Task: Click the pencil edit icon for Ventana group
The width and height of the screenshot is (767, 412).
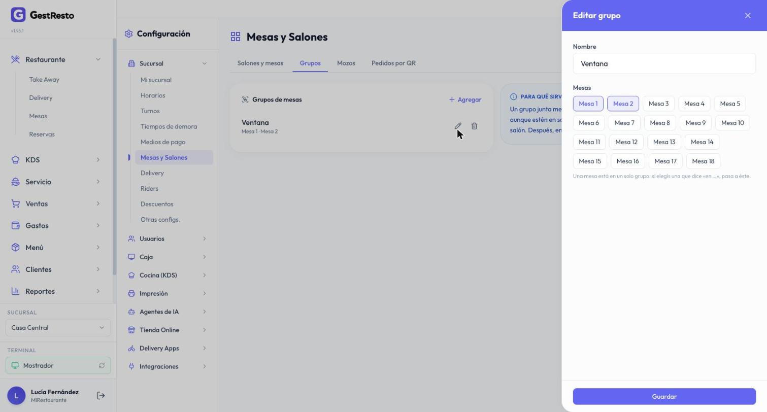Action: [x=458, y=126]
